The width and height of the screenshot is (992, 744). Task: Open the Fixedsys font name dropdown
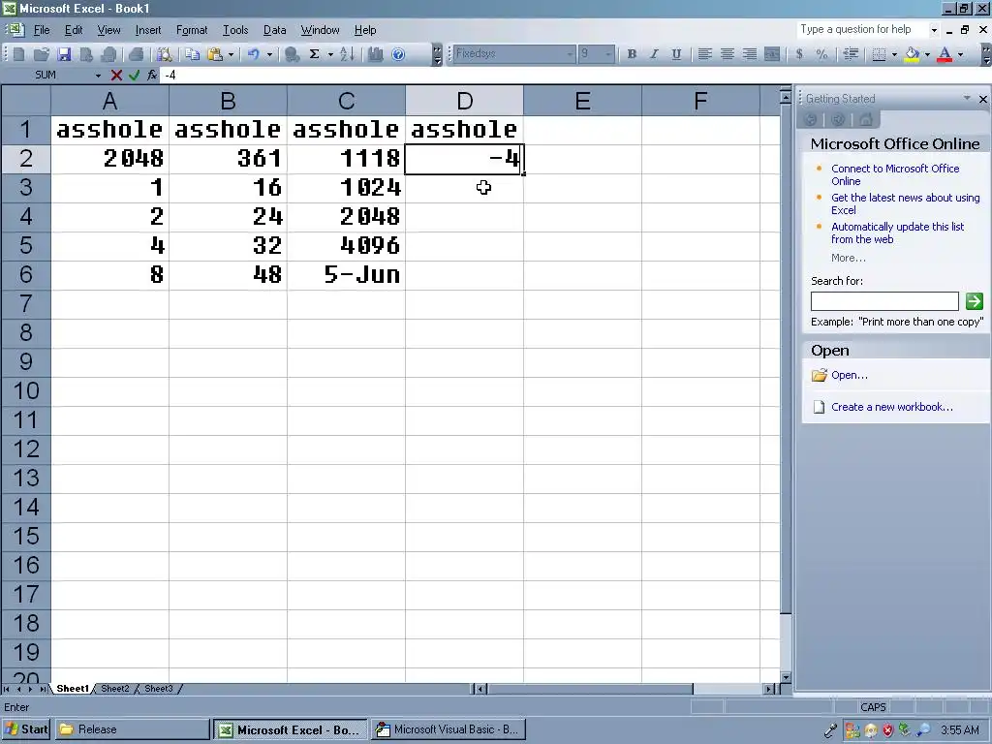(570, 54)
